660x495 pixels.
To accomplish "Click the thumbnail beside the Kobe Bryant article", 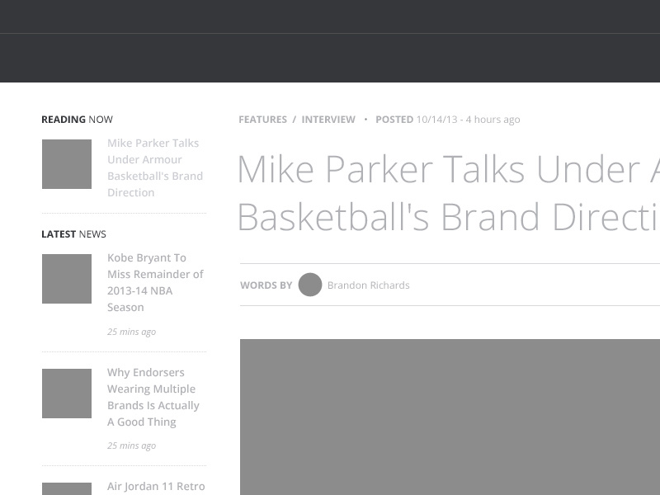I will [x=67, y=279].
